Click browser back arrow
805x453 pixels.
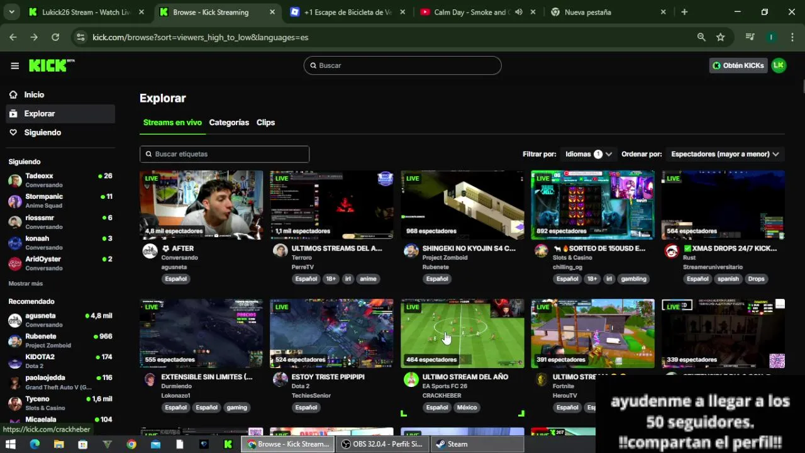[13, 37]
